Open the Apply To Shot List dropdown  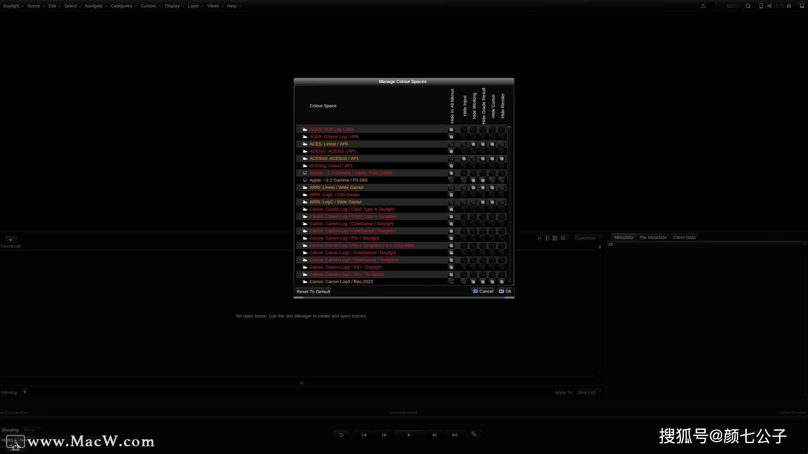tap(589, 393)
